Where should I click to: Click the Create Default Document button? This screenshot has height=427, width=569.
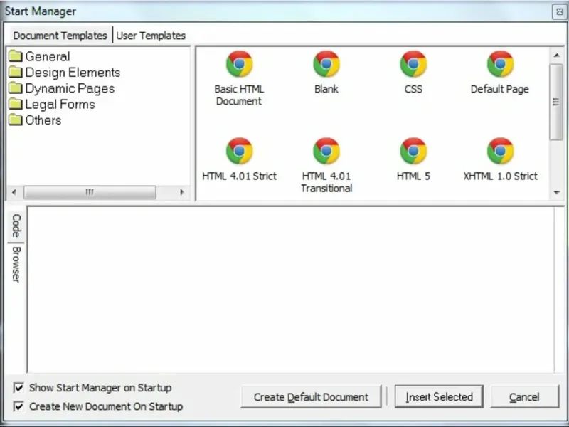coord(311,397)
